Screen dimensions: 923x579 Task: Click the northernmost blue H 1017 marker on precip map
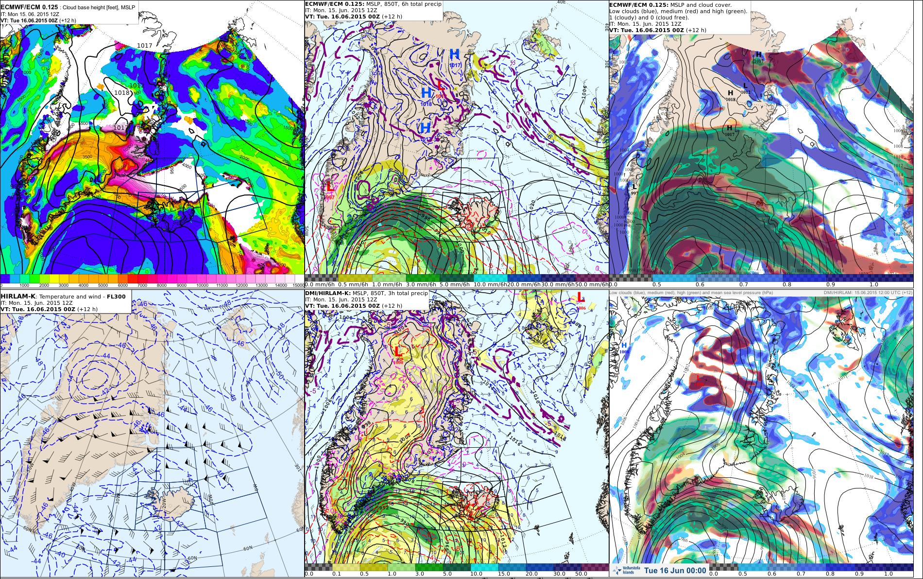(455, 57)
